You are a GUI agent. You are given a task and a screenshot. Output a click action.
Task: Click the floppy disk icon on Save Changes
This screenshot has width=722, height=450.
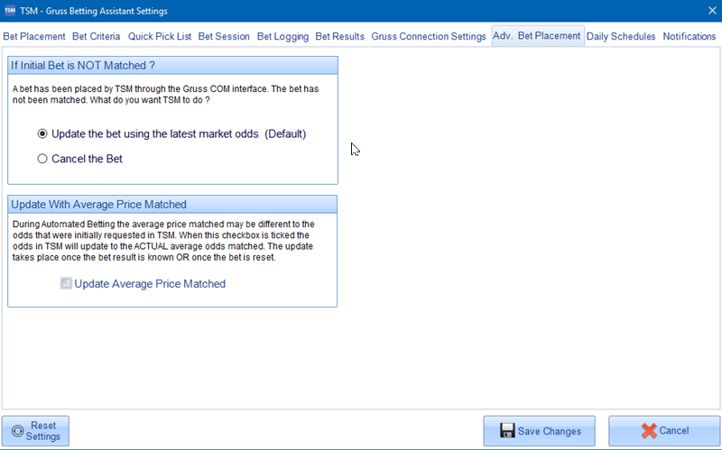[x=507, y=431]
